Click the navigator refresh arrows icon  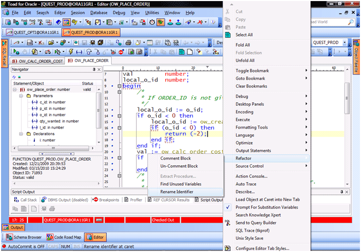(14, 77)
